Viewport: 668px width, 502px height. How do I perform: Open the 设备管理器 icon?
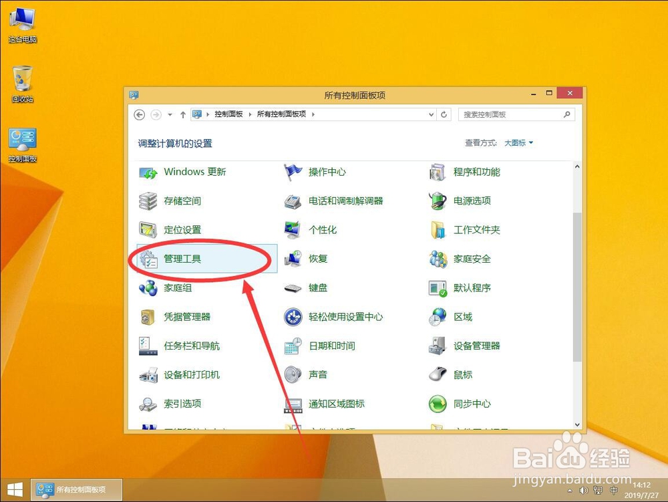coord(438,346)
